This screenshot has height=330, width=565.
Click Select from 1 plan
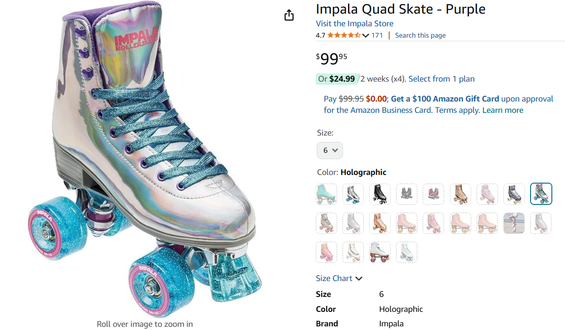point(441,79)
